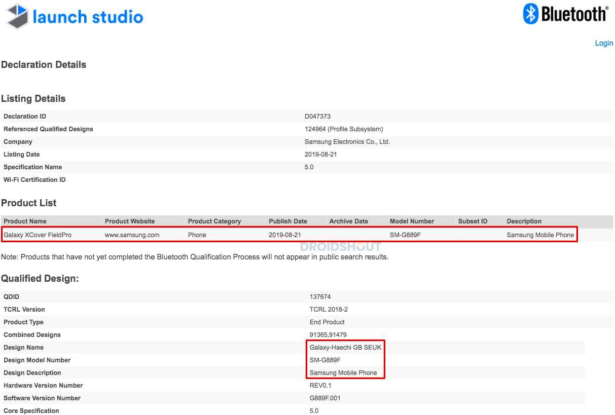Click End Product value
Screen dimensions: 615x415
[x=327, y=322]
